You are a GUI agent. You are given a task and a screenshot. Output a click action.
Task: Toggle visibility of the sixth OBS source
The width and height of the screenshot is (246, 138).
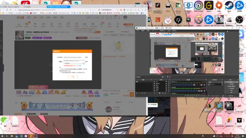tap(166, 91)
